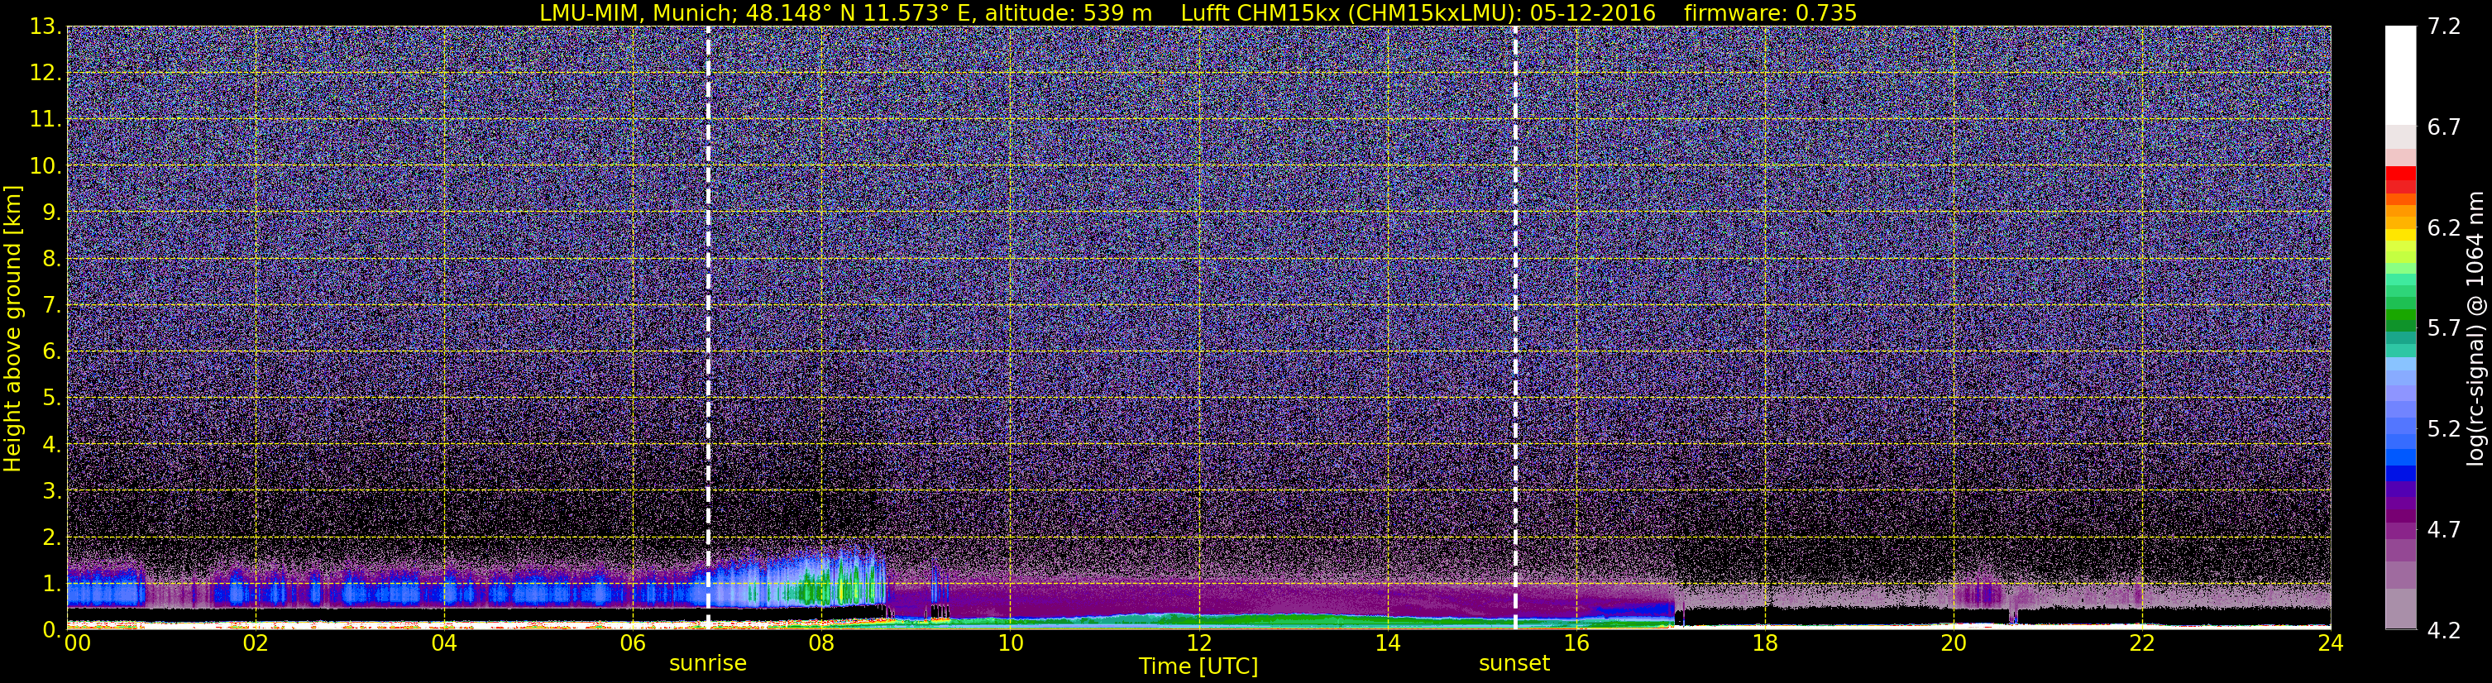Click the y-axis tick label '1.'
Image resolution: width=2492 pixels, height=683 pixels.
[51, 583]
